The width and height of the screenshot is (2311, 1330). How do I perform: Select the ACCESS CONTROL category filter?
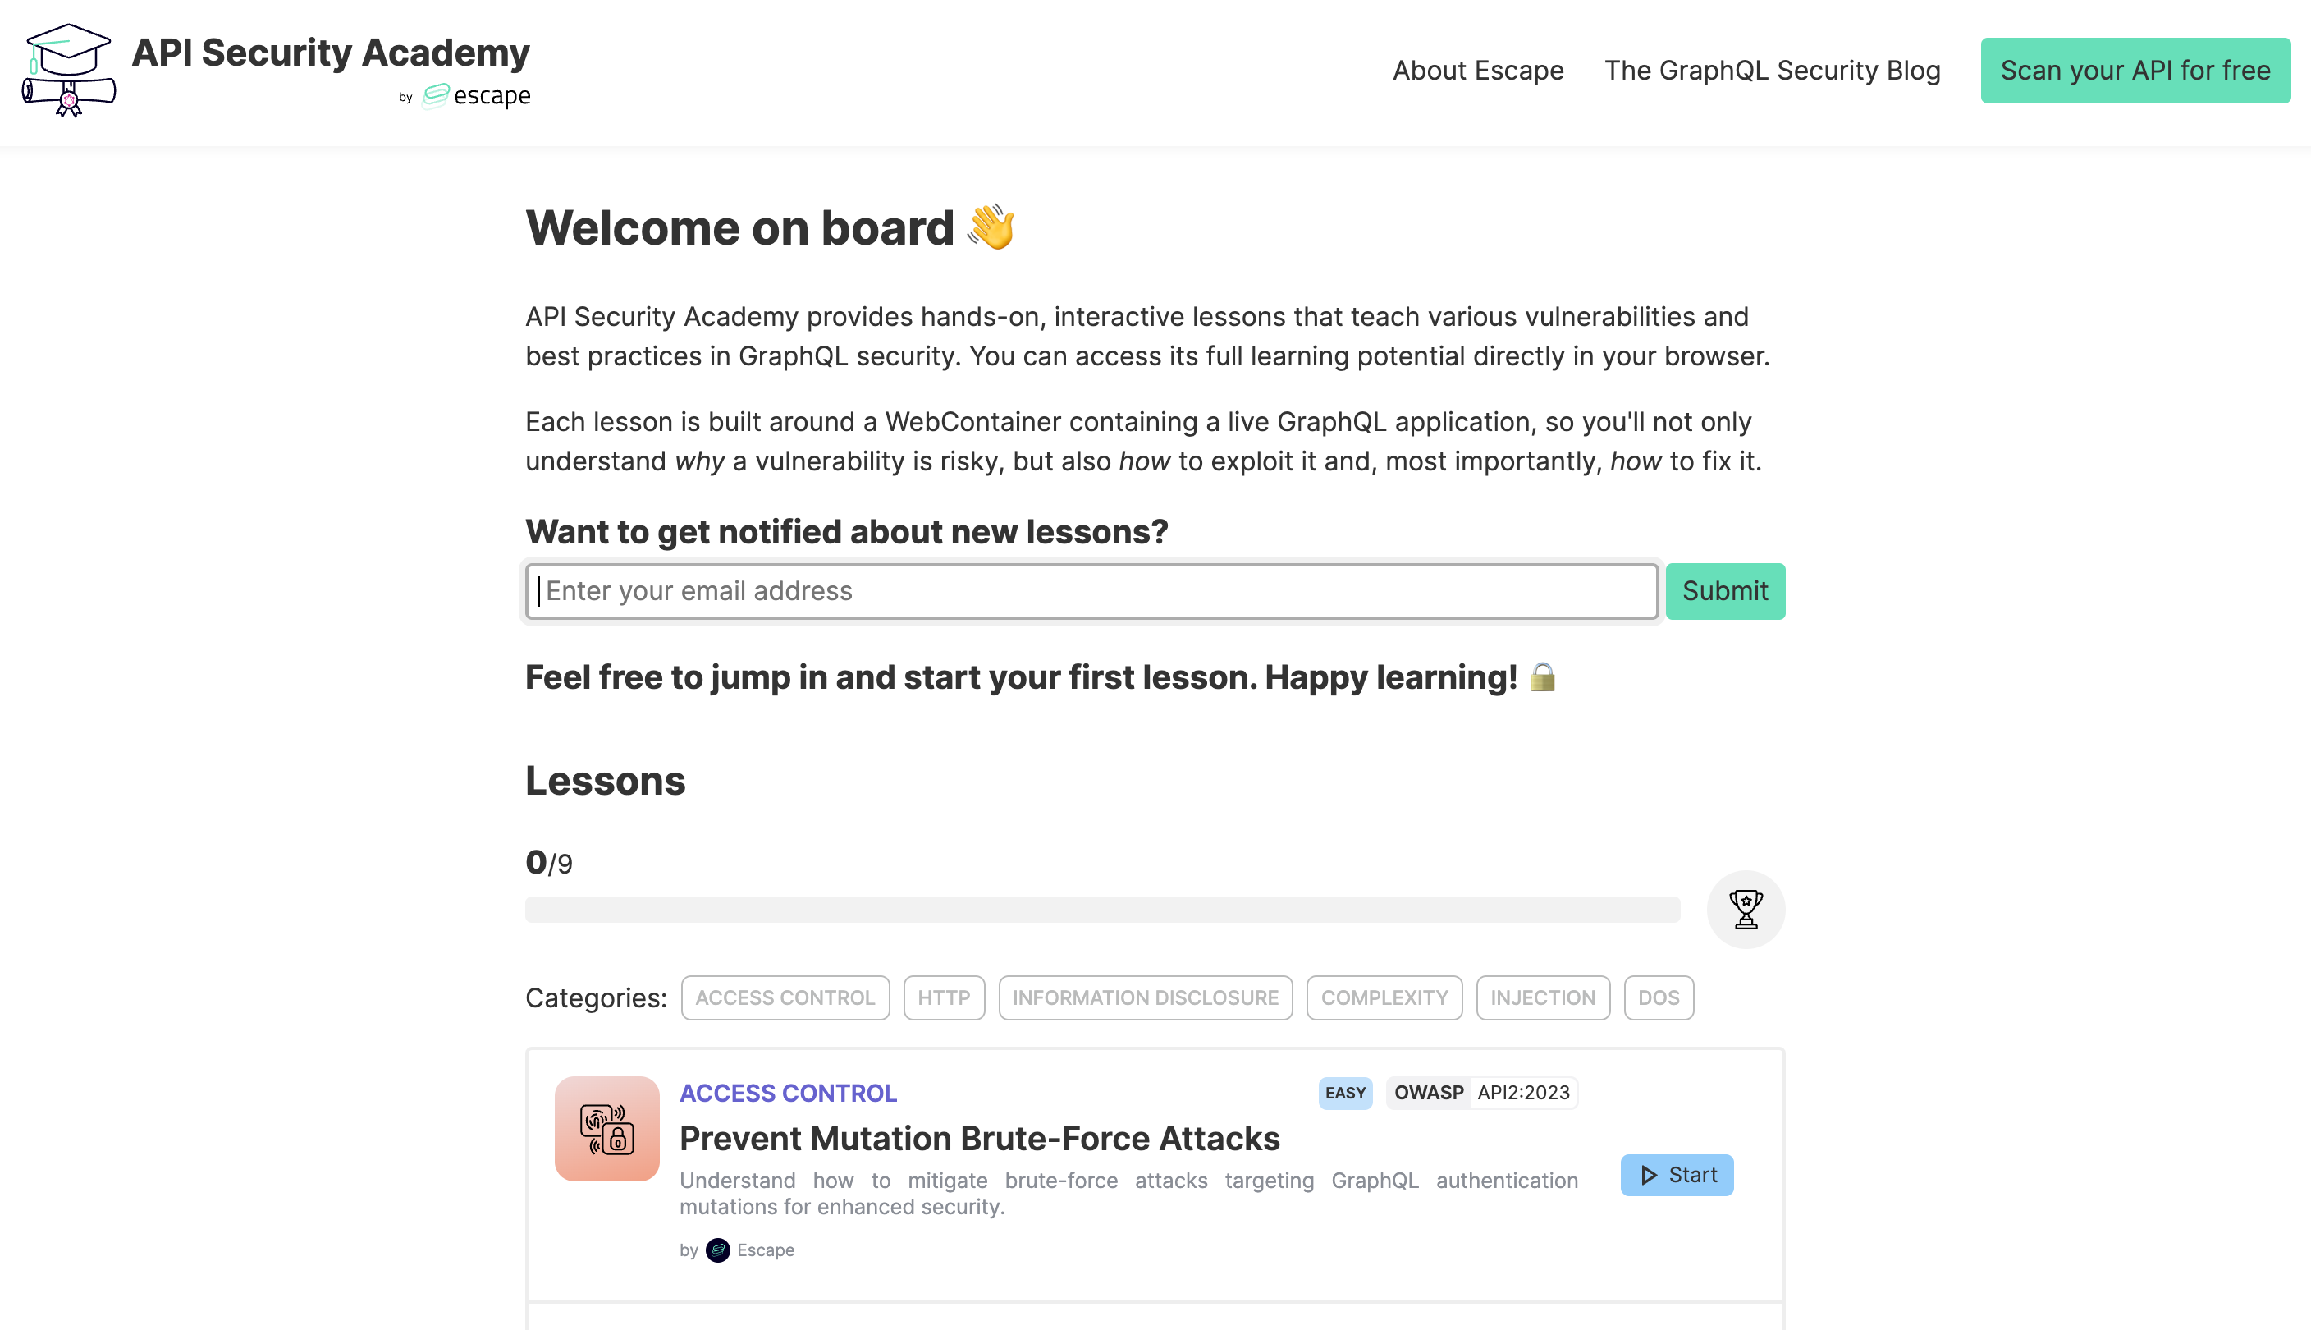point(785,997)
